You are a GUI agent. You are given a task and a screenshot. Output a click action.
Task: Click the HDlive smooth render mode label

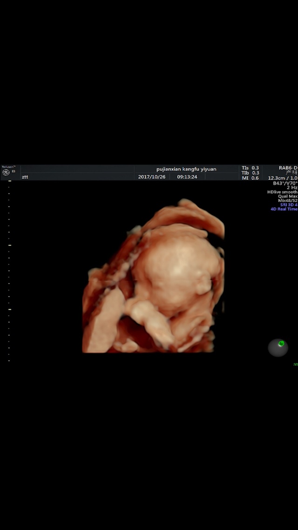click(x=282, y=192)
